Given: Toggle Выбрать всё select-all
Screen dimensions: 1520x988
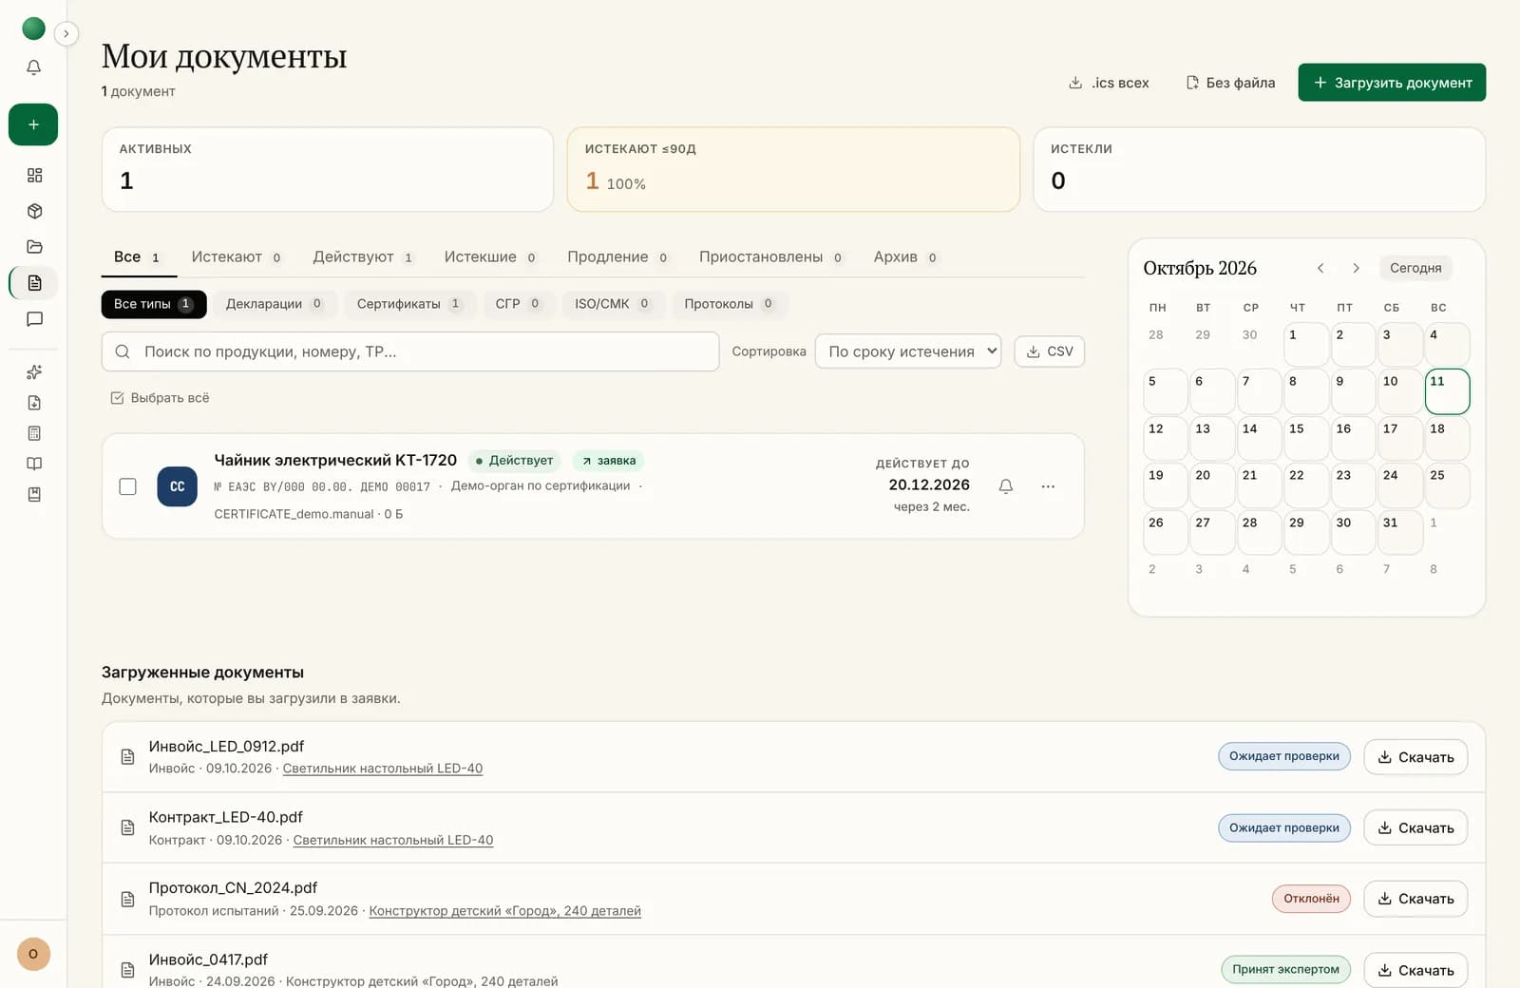Looking at the screenshot, I should [x=160, y=398].
